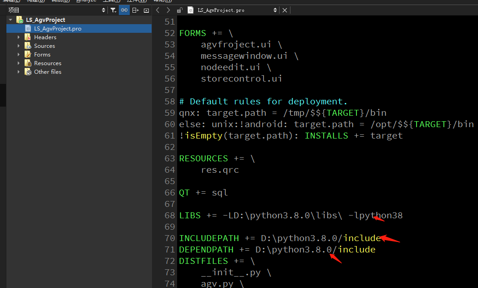
Task: Select the LS_AgvProject root project label
Action: pos(46,20)
